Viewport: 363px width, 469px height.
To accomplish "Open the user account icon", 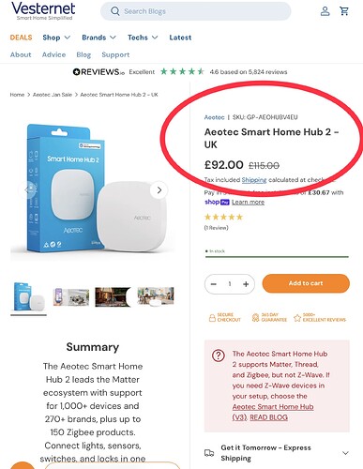I will click(325, 11).
